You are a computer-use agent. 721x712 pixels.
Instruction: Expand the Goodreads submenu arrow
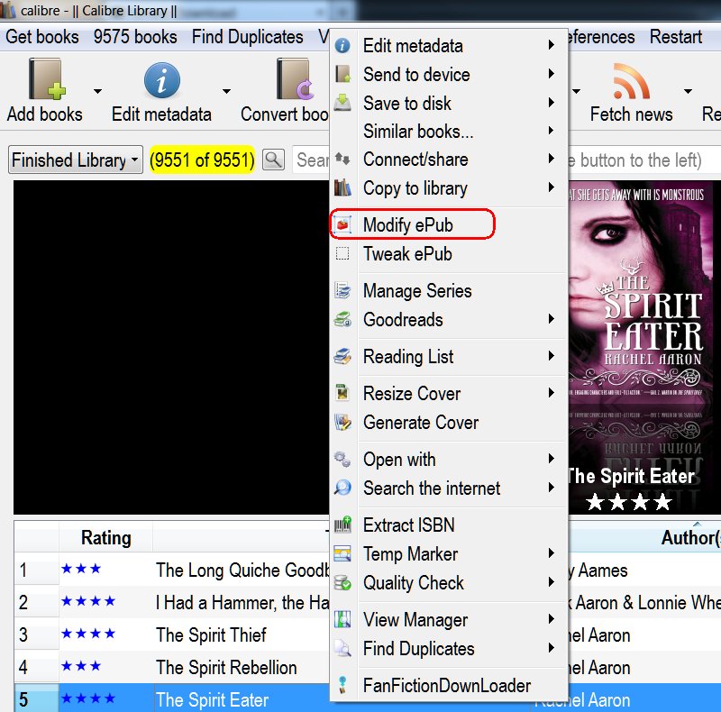[x=552, y=318]
